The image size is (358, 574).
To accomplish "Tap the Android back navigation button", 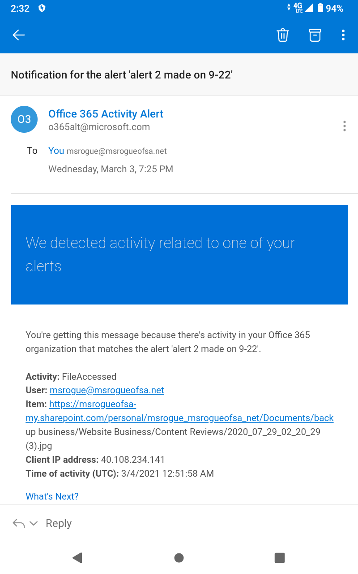I will point(77,557).
